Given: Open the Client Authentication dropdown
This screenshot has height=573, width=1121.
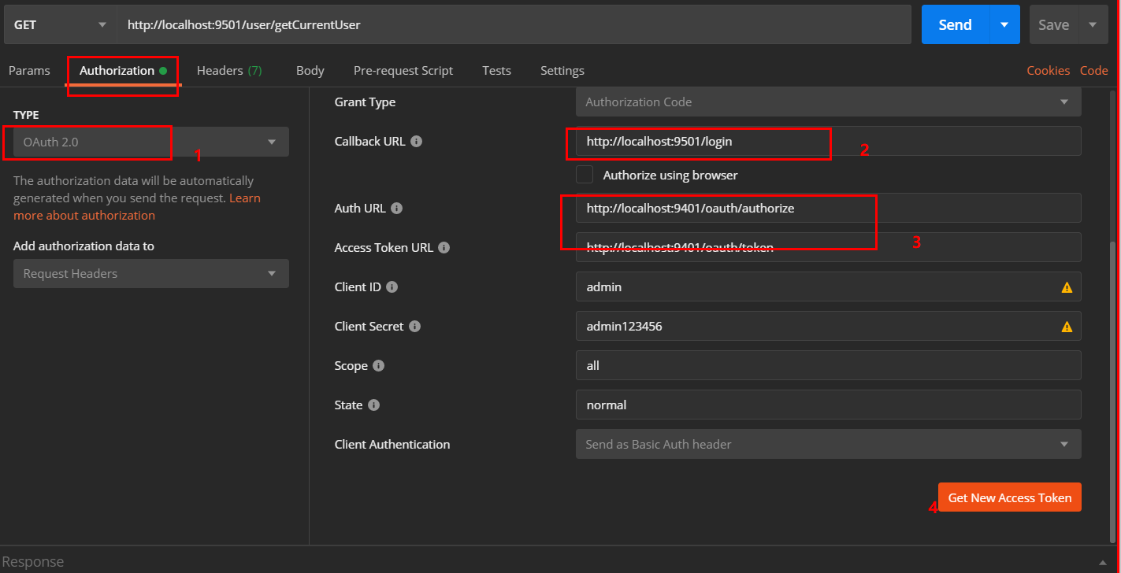Looking at the screenshot, I should coord(829,444).
